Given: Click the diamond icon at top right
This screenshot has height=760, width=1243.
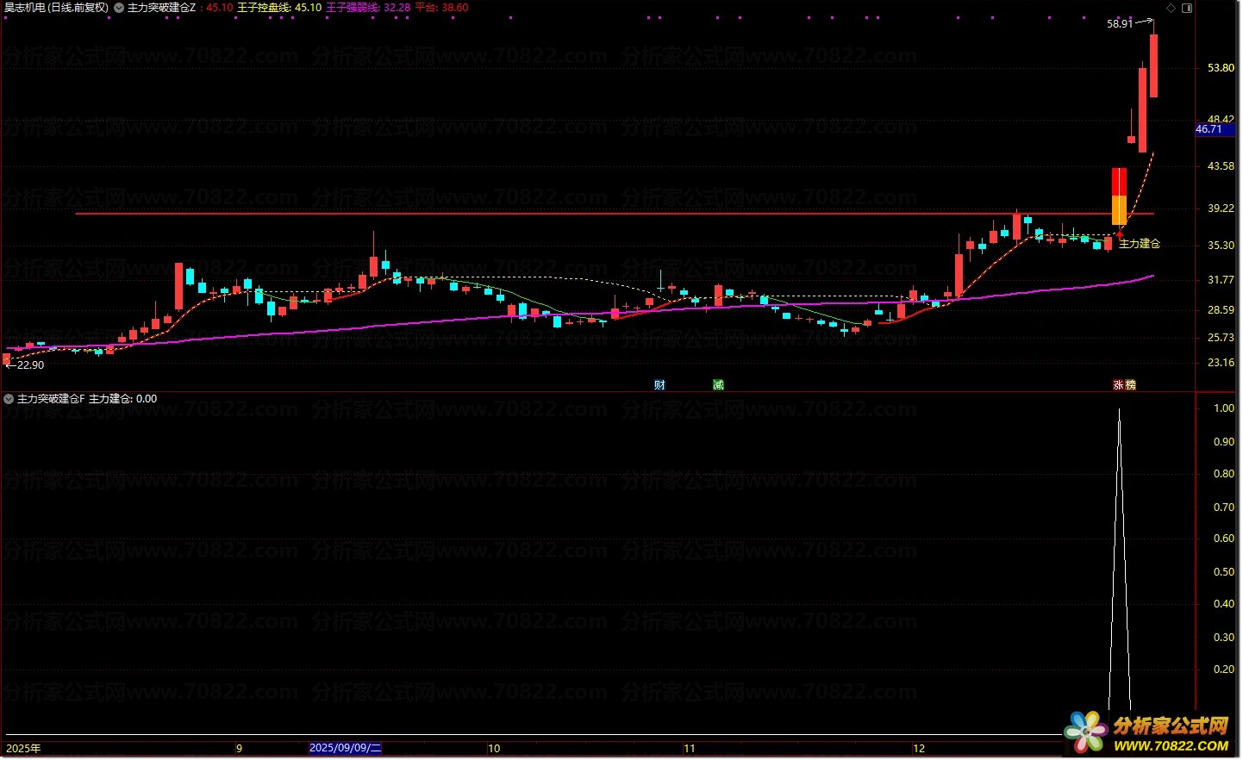Looking at the screenshot, I should tap(1171, 8).
